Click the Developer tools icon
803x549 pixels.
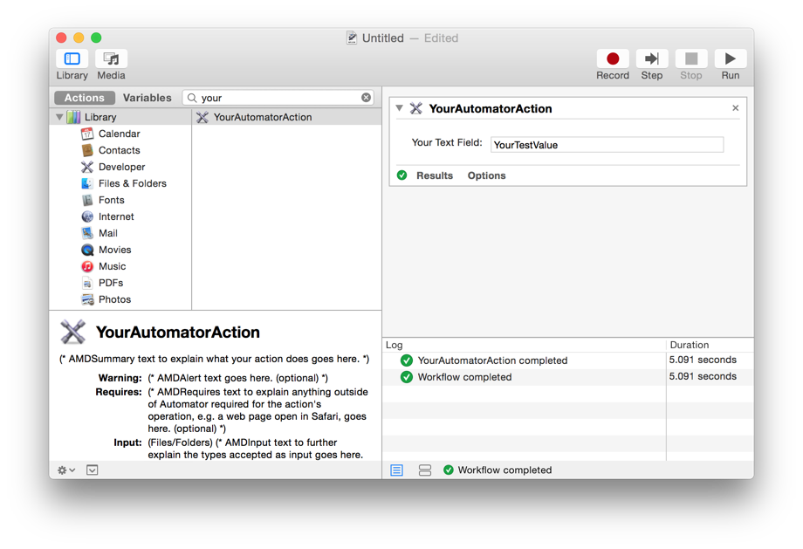tap(87, 167)
